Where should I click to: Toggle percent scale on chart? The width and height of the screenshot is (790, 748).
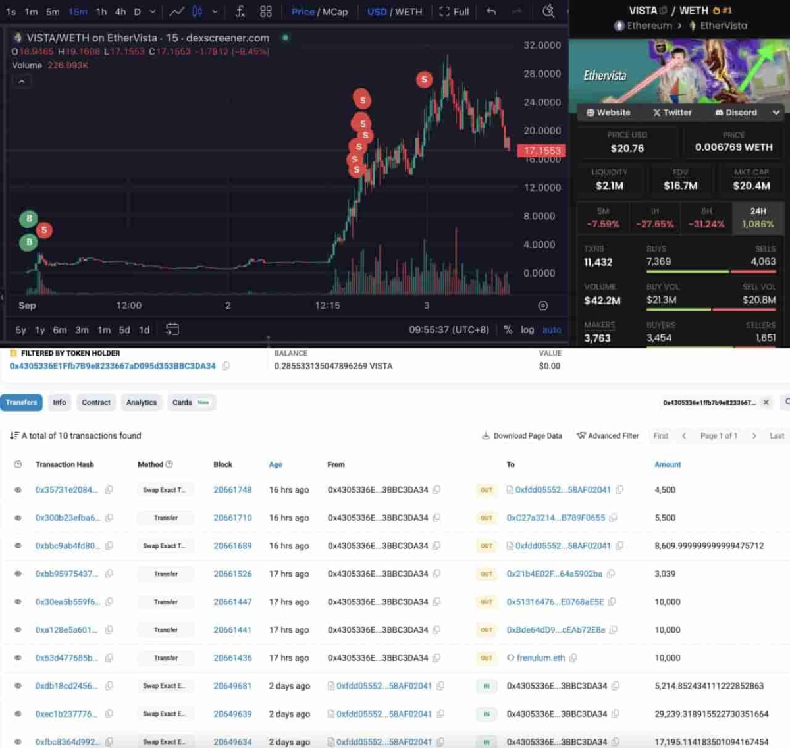click(508, 330)
